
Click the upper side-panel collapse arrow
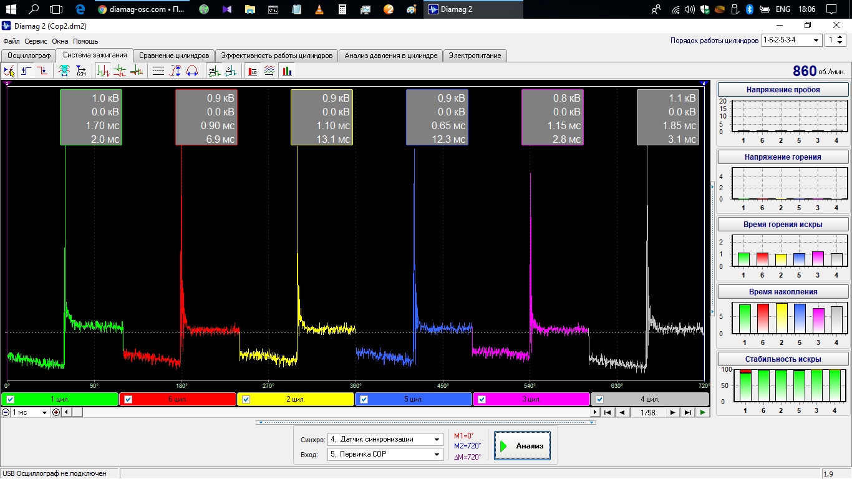[x=713, y=186]
